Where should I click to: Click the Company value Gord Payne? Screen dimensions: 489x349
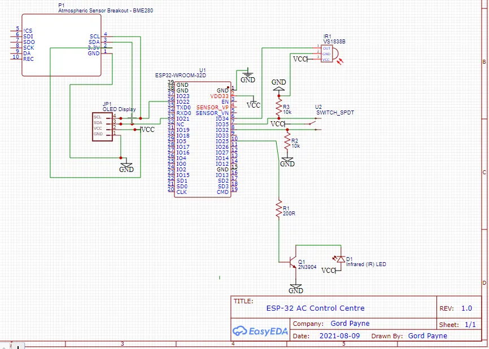(350, 324)
